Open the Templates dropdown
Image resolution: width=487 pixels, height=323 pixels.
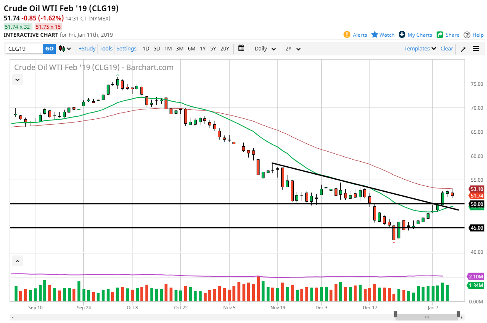point(419,49)
